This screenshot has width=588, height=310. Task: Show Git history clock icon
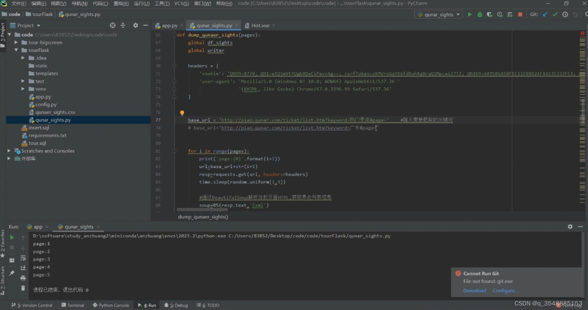[x=565, y=14]
